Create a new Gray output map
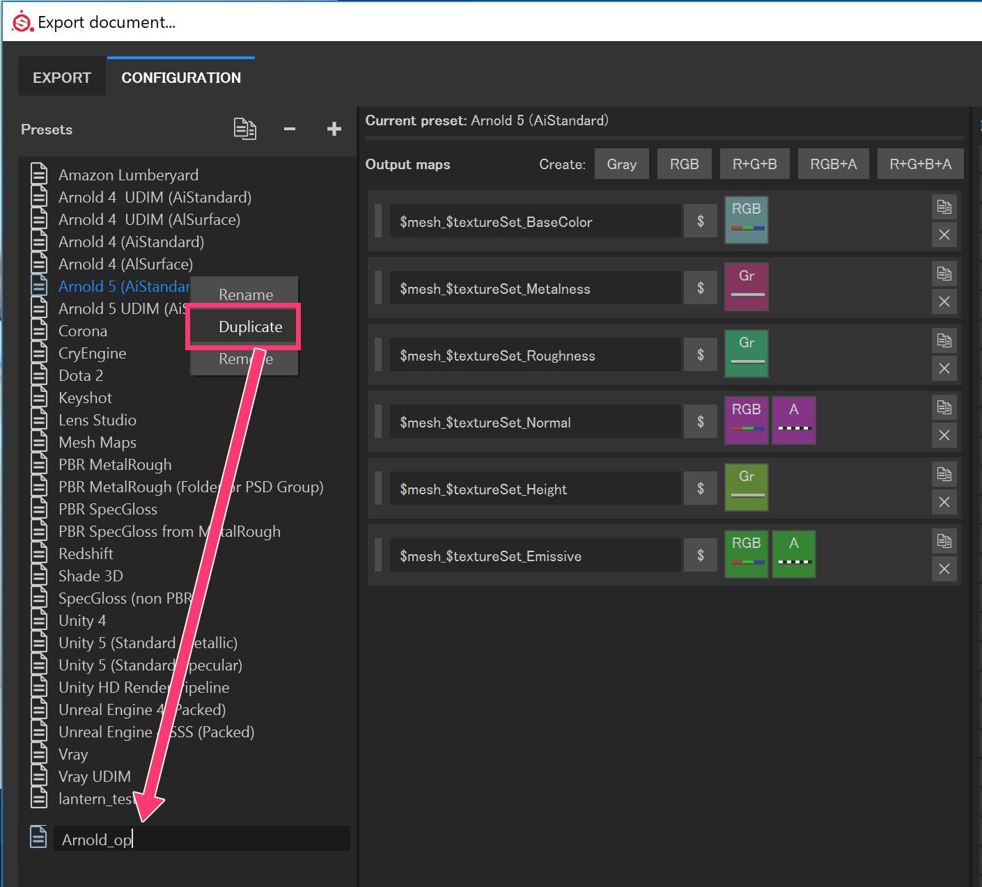The height and width of the screenshot is (887, 982). click(x=622, y=164)
